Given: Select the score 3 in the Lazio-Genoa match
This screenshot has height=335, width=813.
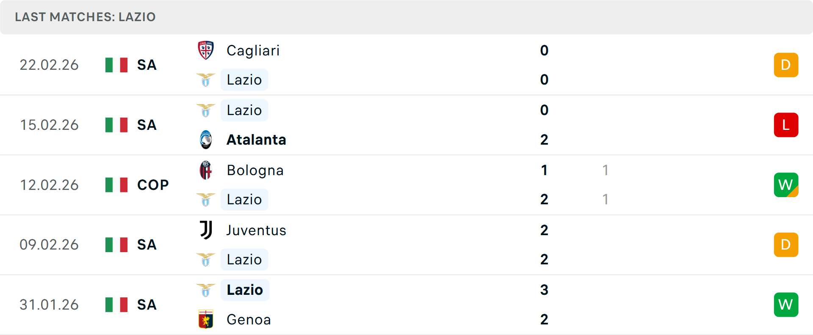Looking at the screenshot, I should [544, 290].
